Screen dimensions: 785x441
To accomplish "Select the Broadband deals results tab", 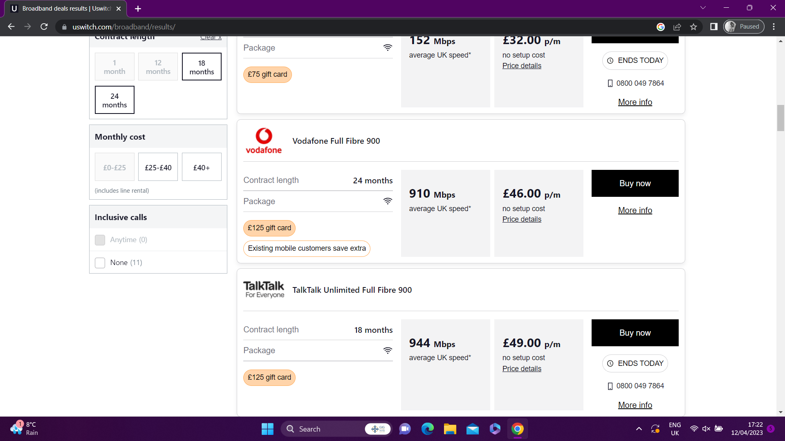I will pyautogui.click(x=65, y=9).
